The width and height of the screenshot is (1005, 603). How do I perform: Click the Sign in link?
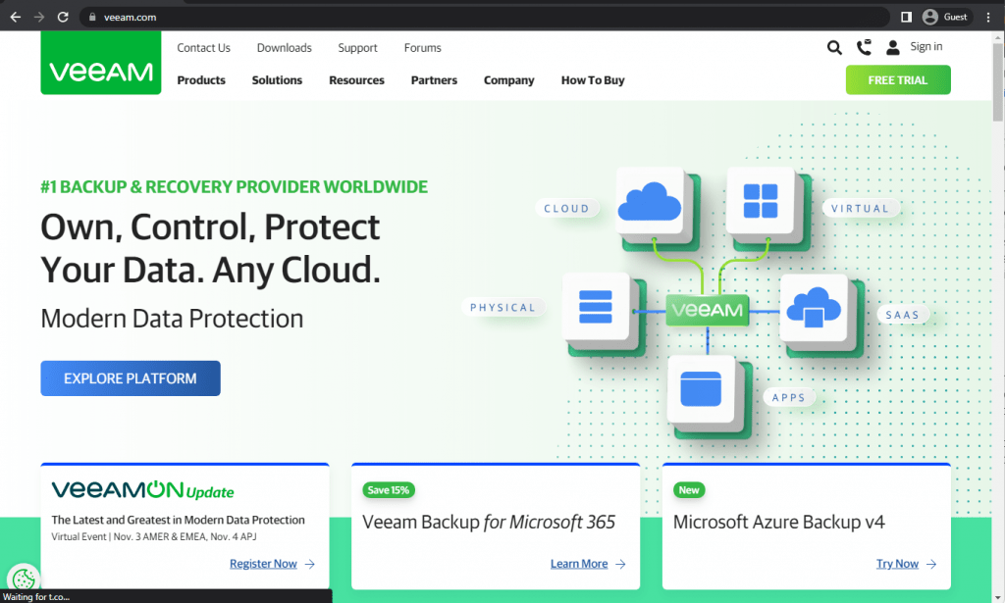[x=926, y=47]
